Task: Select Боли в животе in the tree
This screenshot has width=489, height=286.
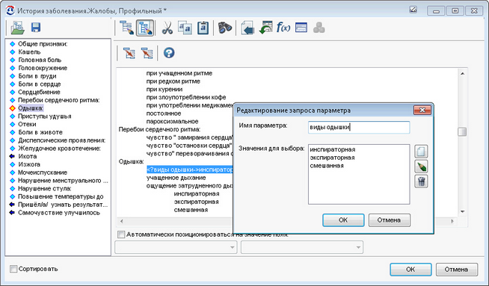Action: click(40, 132)
